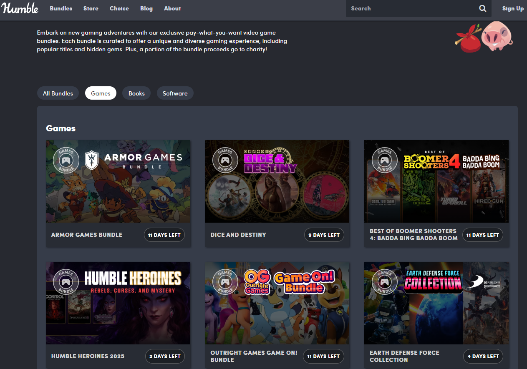
Task: Click the Control cover in Humble Heroines
Action: [55, 308]
